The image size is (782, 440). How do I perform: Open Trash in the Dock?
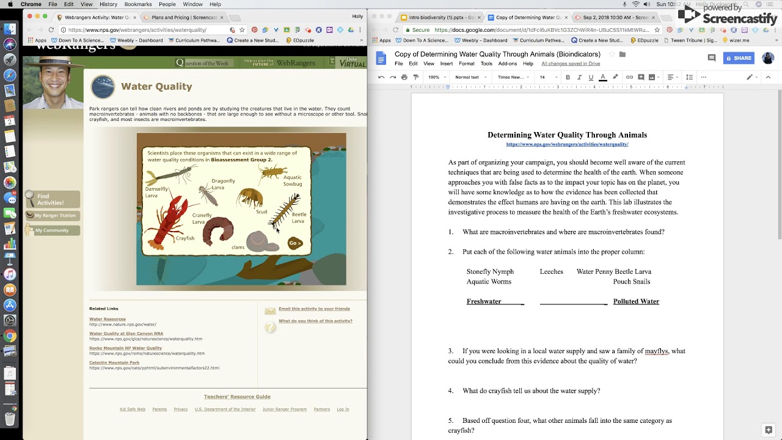10,419
